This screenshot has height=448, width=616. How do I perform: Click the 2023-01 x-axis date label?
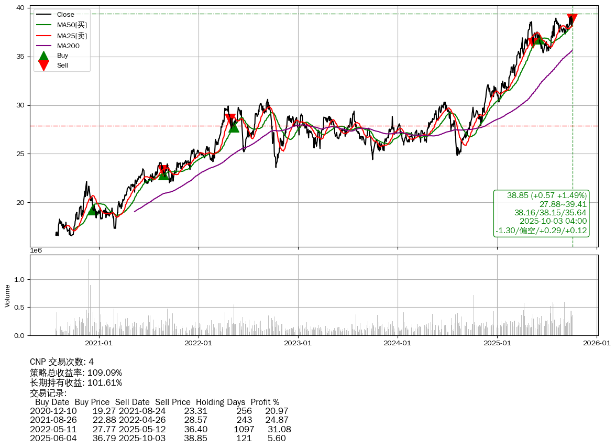(298, 343)
